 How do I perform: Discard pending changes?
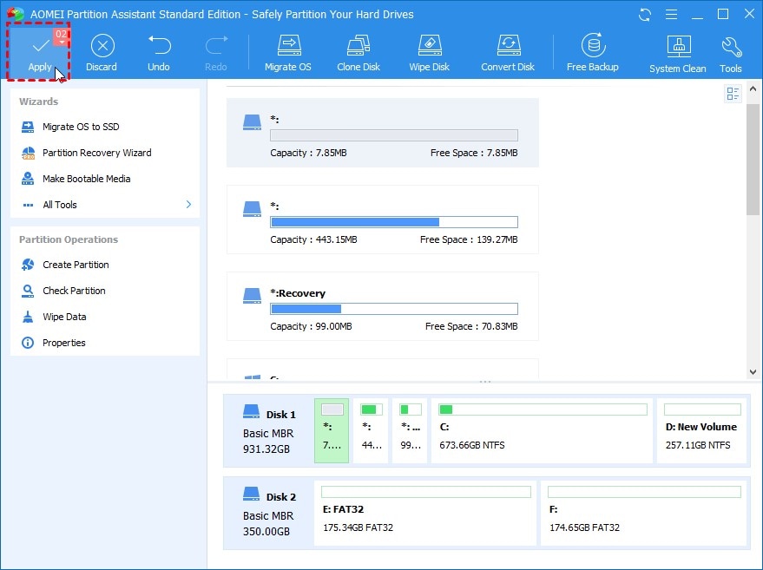(102, 53)
